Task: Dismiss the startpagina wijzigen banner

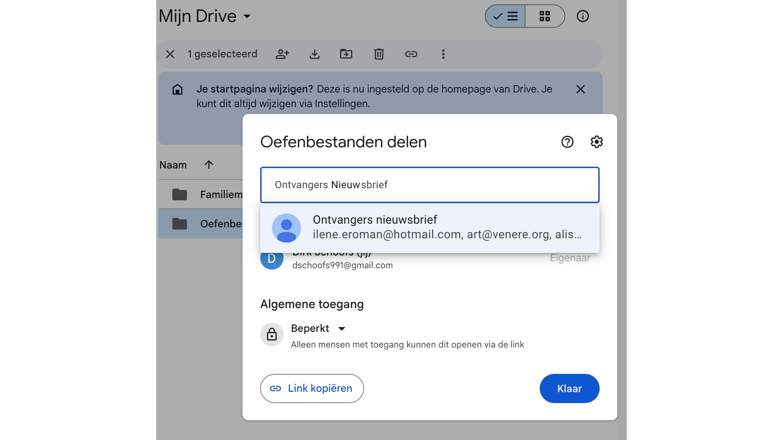Action: [x=580, y=89]
